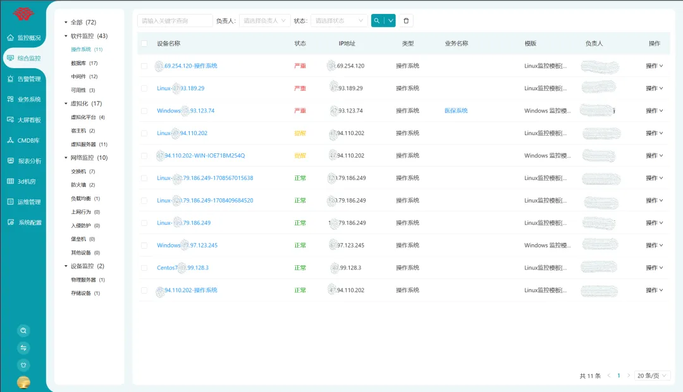Go to previous page arrow
This screenshot has width=683, height=392.
click(609, 376)
